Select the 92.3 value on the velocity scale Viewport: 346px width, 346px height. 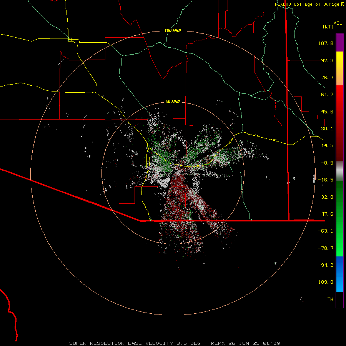pos(327,60)
